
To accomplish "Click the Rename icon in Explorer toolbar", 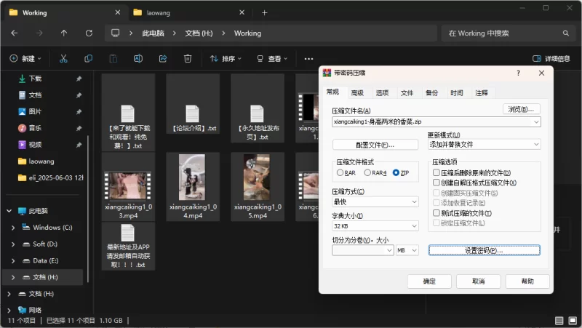I will 137,58.
